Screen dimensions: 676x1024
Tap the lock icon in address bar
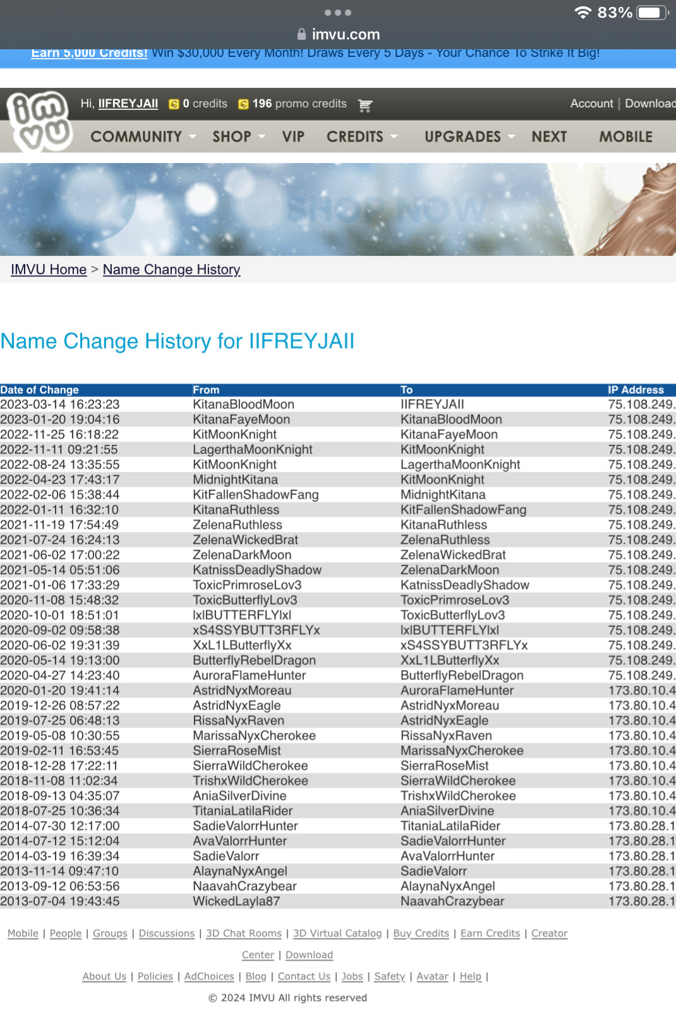(301, 34)
